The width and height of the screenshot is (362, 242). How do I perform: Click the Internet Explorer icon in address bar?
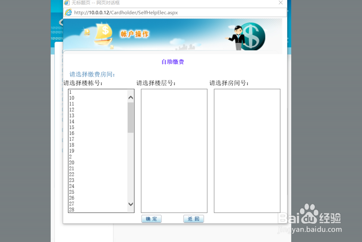[68, 12]
